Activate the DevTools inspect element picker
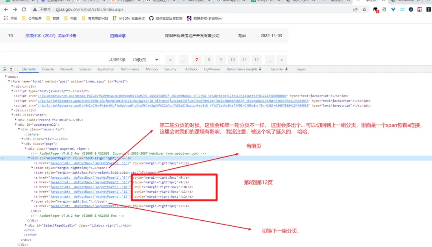This screenshot has height=247, width=432. pyautogui.click(x=5, y=69)
